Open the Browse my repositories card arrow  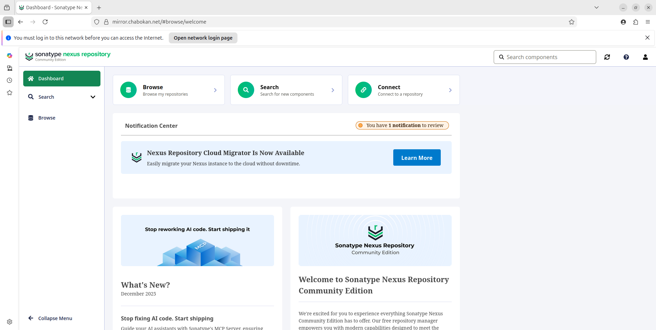coord(215,90)
